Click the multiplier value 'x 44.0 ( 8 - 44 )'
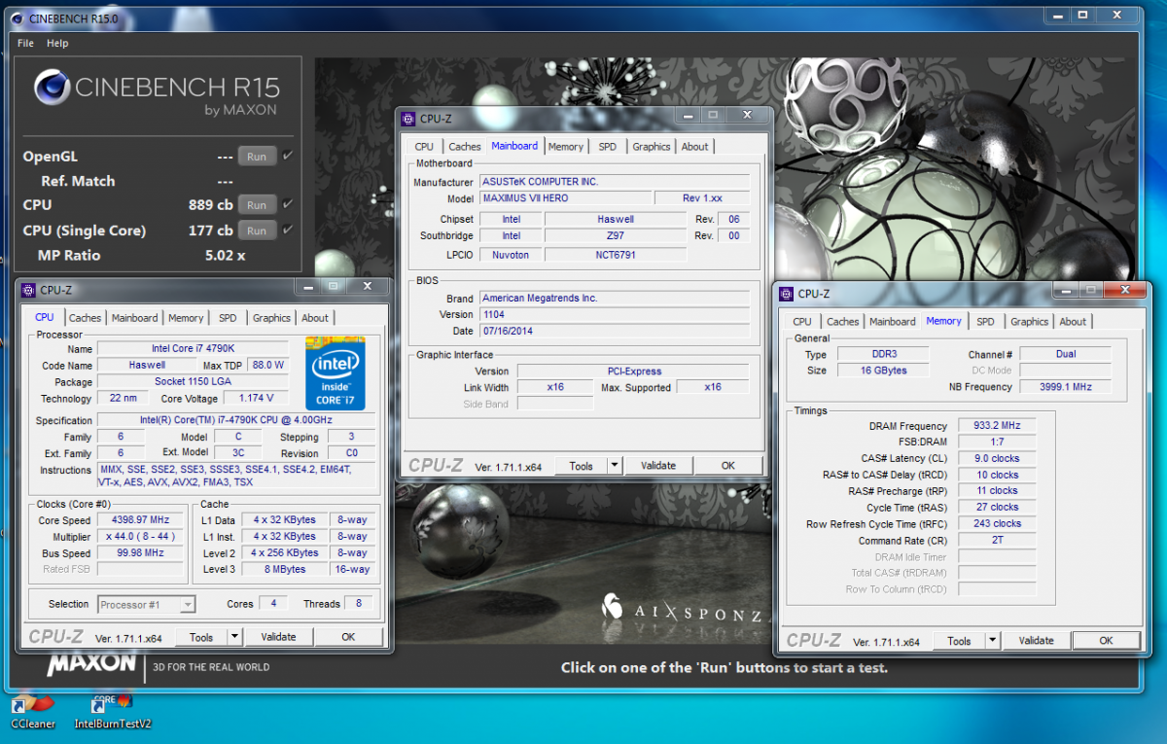The image size is (1167, 744). coord(140,537)
